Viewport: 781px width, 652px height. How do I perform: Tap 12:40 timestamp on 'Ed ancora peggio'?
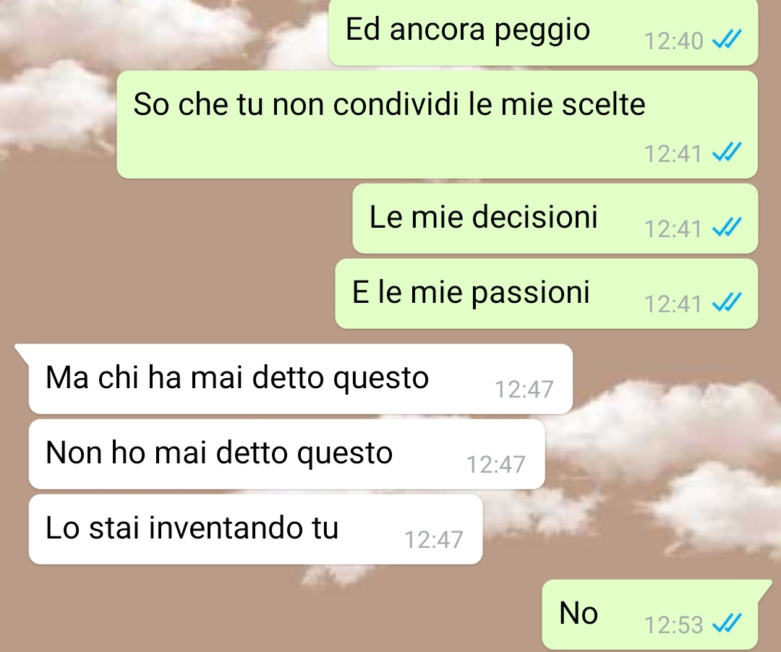674,40
